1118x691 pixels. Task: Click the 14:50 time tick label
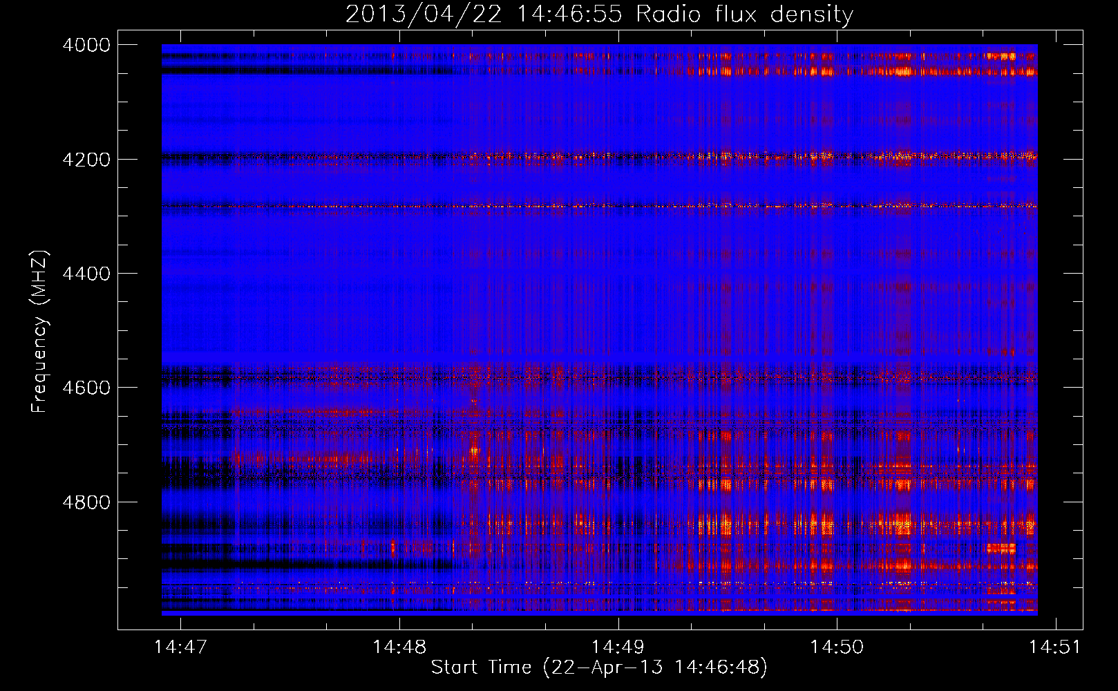837,647
